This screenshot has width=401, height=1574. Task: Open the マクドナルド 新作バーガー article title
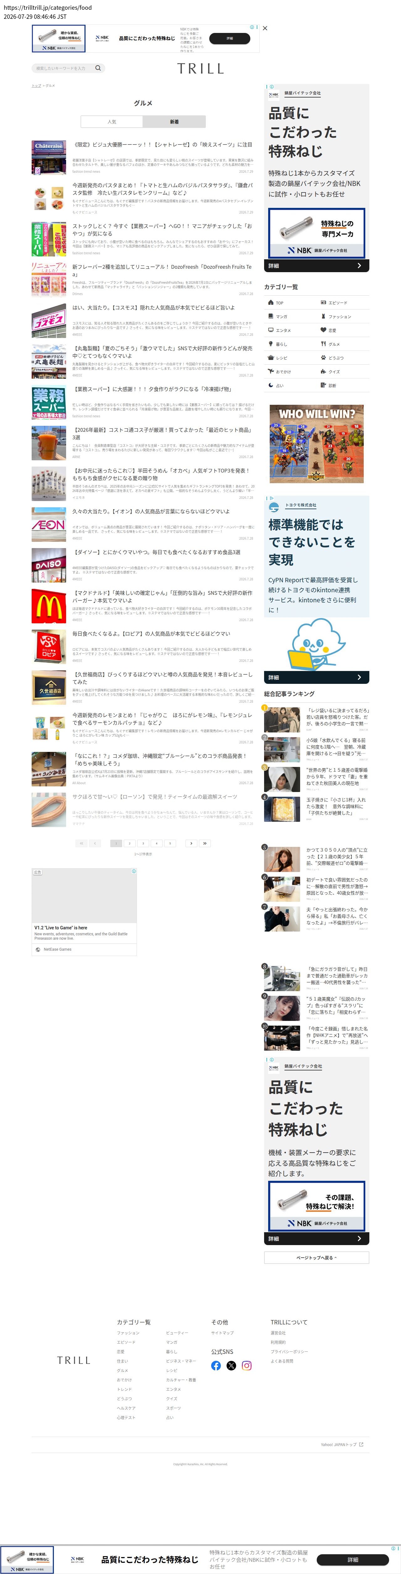[162, 596]
